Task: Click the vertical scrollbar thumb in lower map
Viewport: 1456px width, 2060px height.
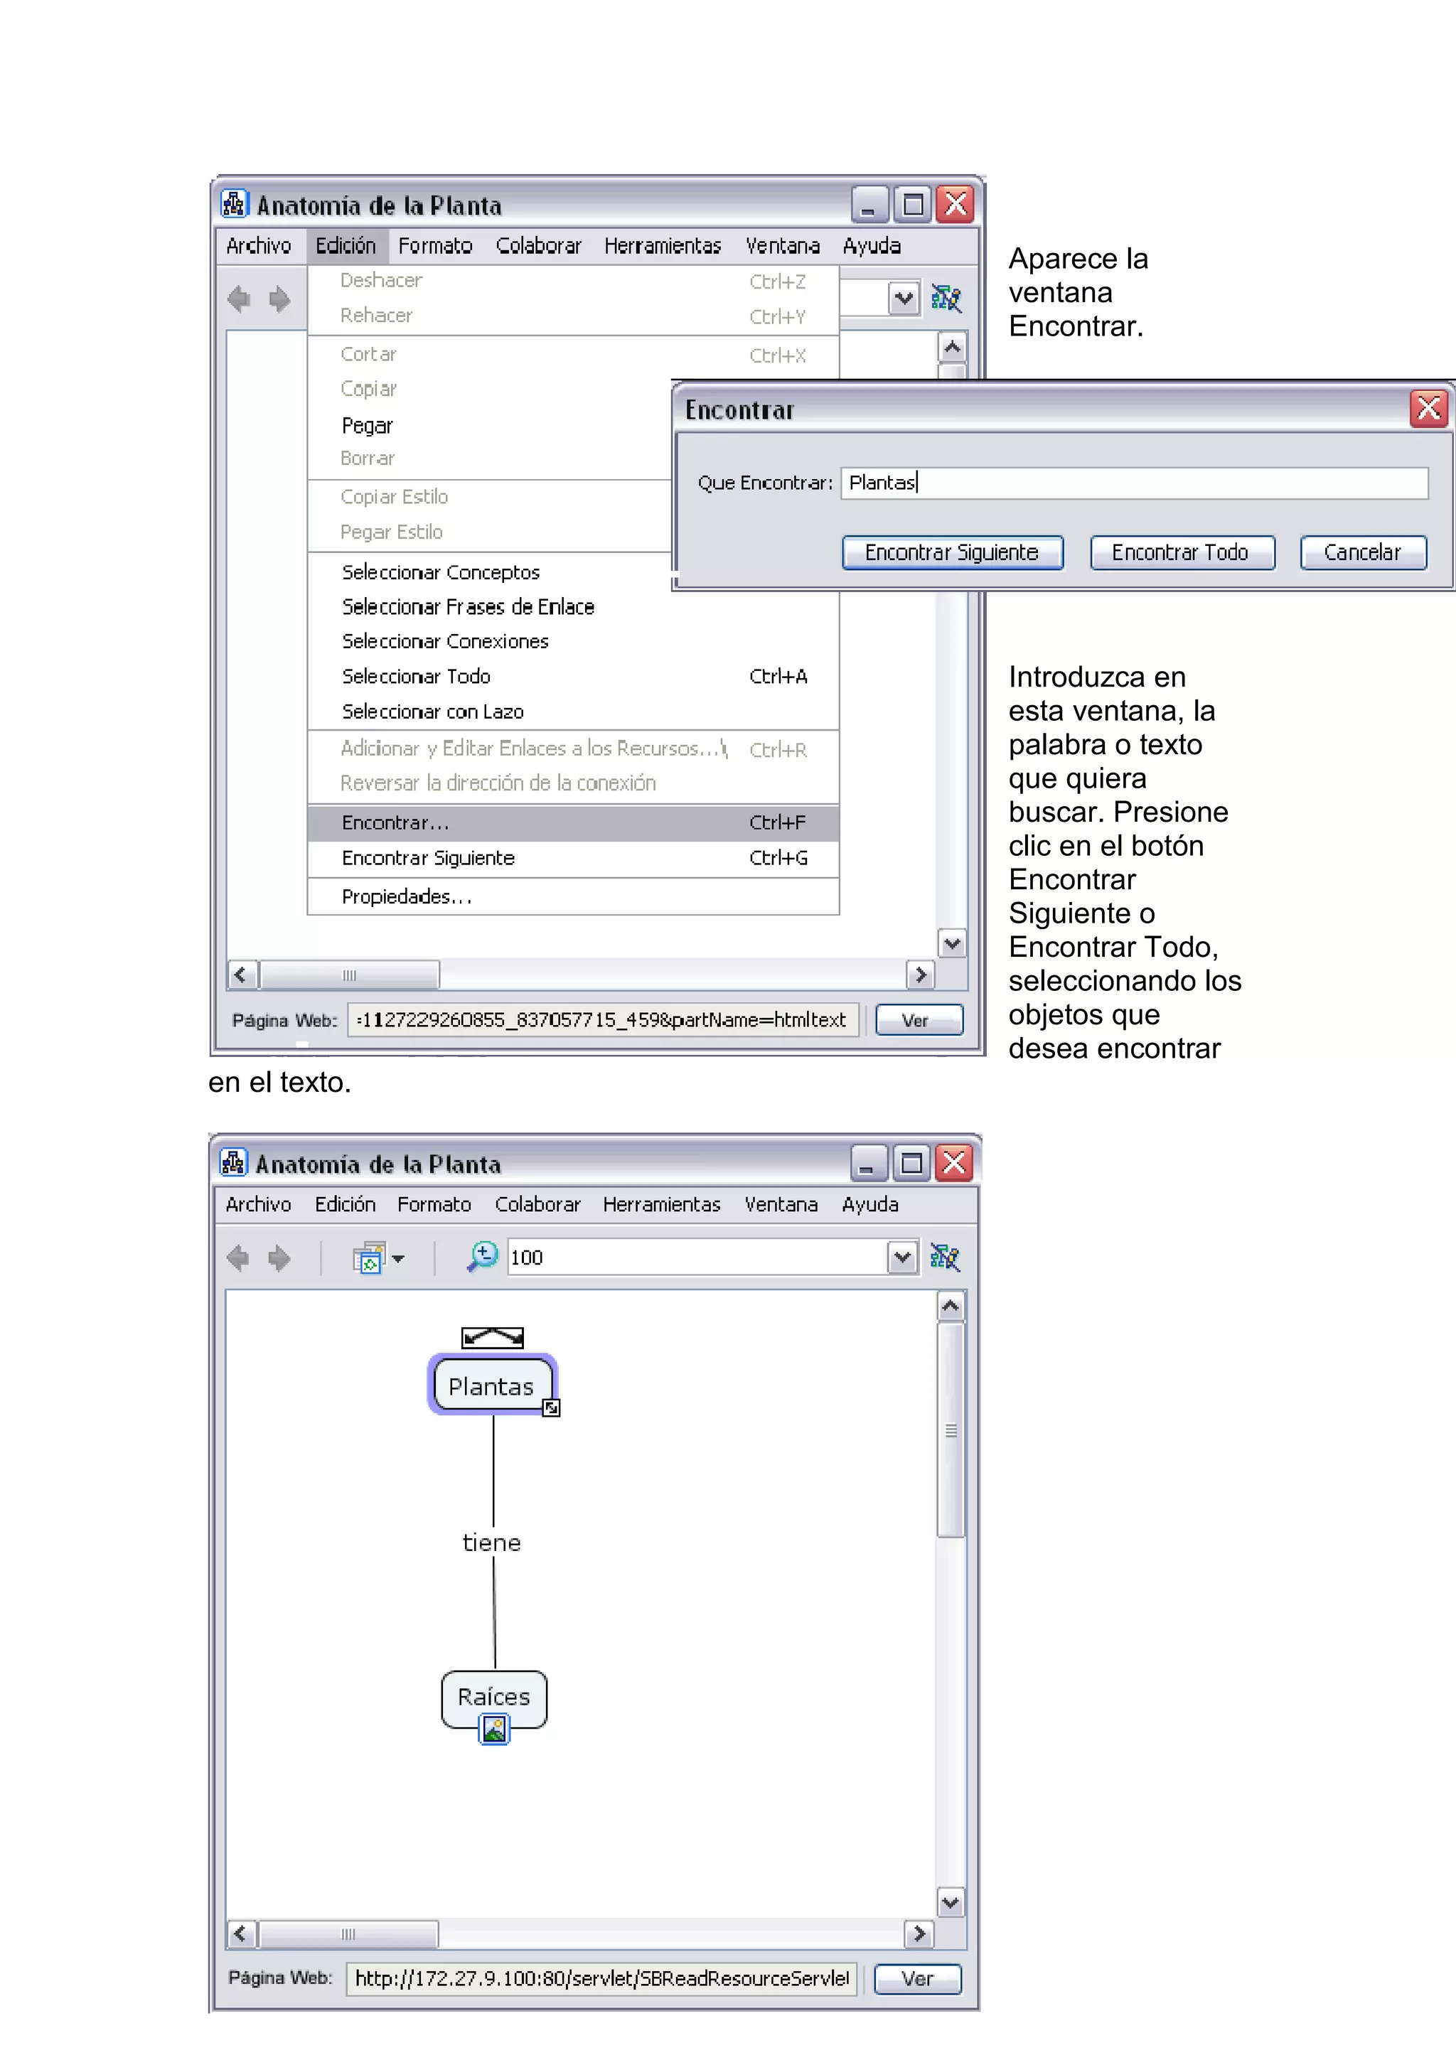Action: point(950,1430)
